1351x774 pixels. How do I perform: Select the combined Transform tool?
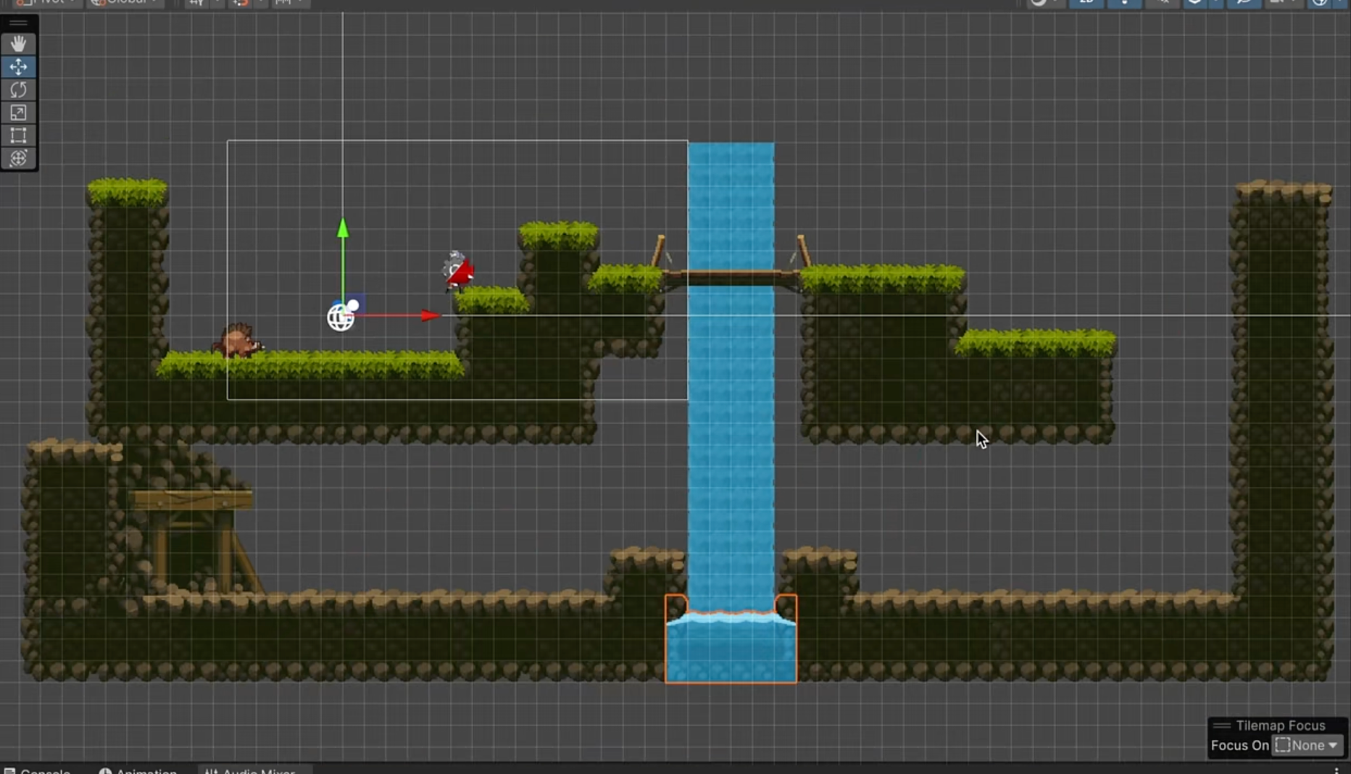coord(18,159)
